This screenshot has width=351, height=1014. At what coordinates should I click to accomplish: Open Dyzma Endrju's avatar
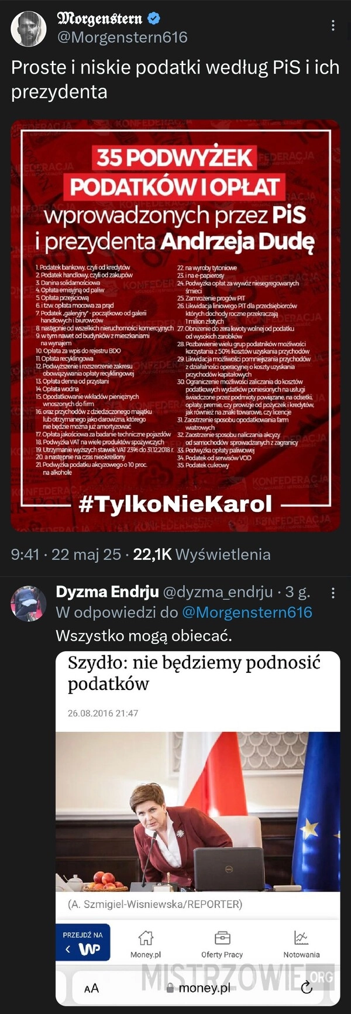tap(28, 603)
